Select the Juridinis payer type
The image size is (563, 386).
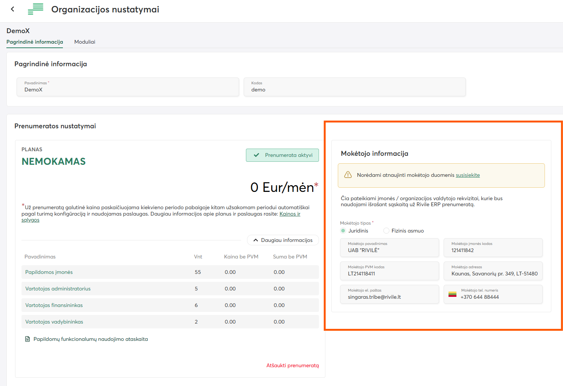[343, 231]
